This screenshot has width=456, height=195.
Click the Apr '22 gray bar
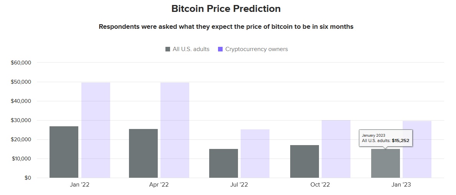[144, 154]
